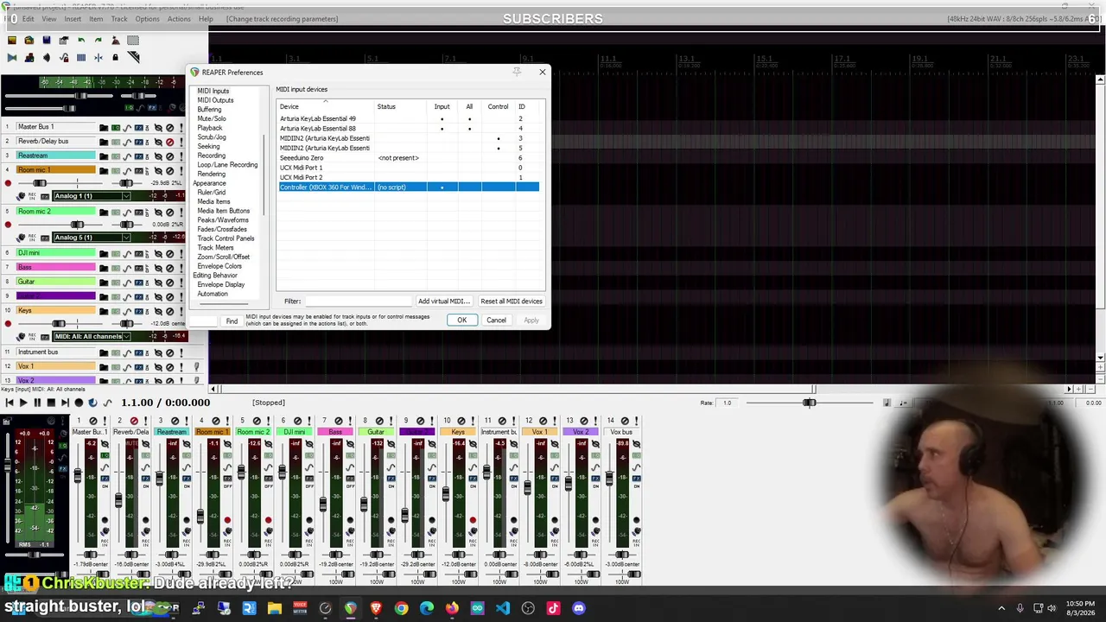Click the playback Rate slider handle
1106x622 pixels.
click(x=810, y=403)
